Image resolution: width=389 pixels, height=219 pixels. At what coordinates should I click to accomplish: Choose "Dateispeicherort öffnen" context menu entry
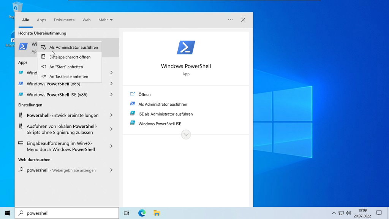click(x=70, y=57)
